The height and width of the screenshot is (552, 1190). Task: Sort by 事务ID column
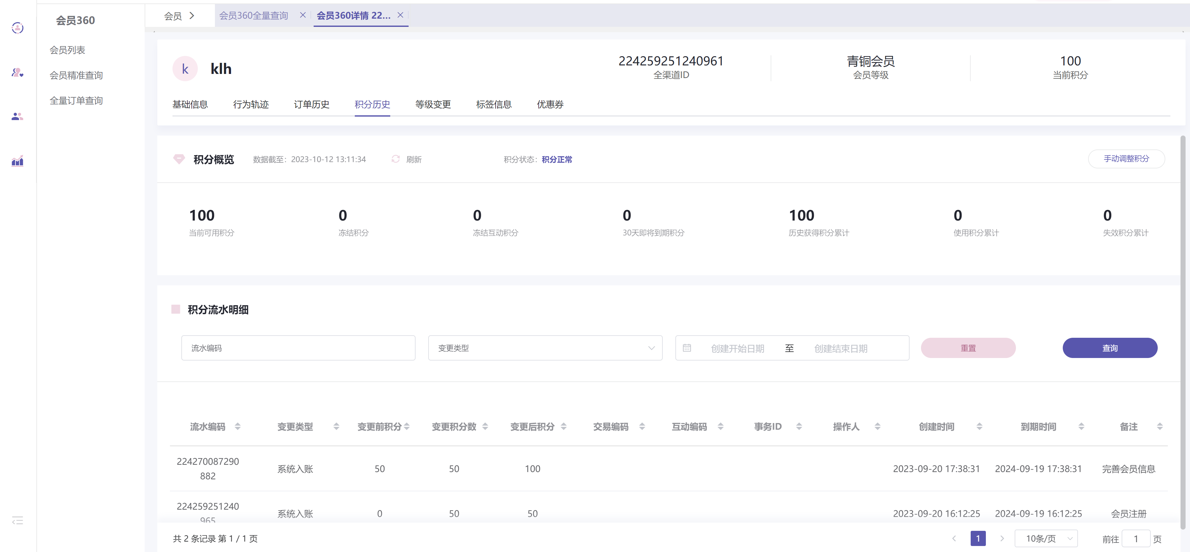(799, 427)
